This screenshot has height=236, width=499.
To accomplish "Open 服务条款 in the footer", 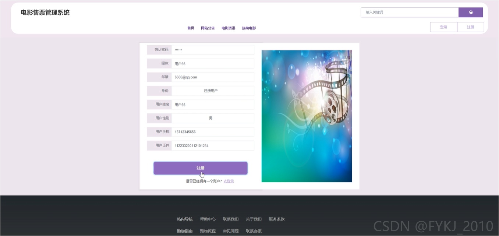I will (x=277, y=219).
